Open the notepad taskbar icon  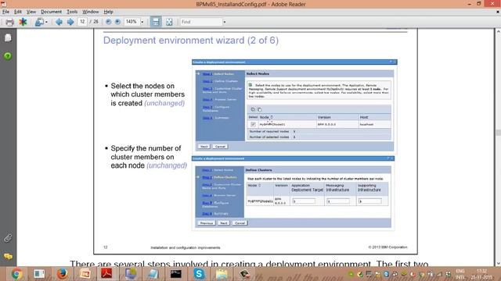[153, 274]
